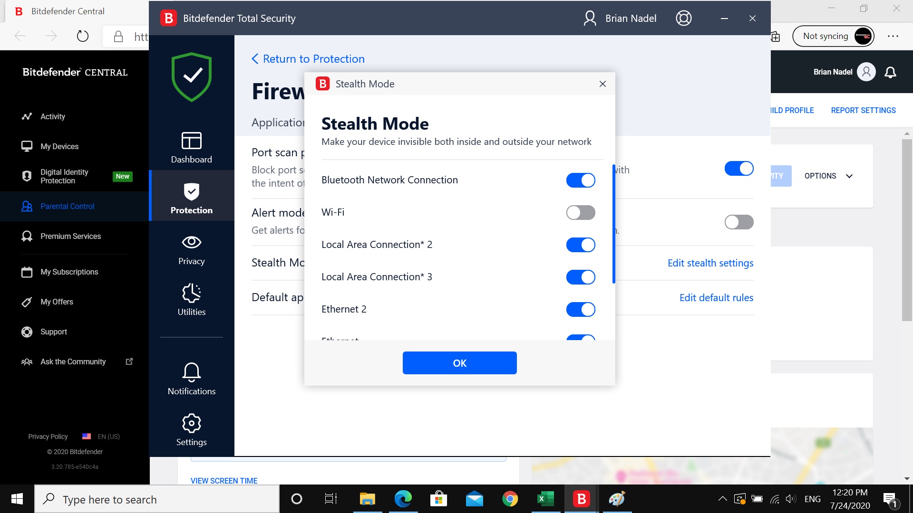Open File Explorer from the taskbar
This screenshot has height=513, width=913.
pyautogui.click(x=367, y=499)
